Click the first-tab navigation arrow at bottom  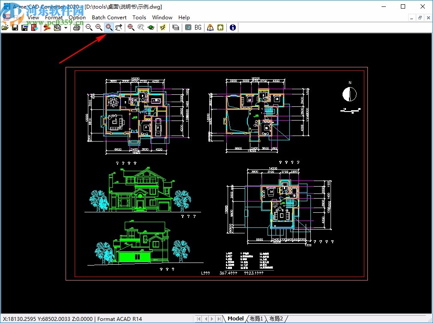point(198,319)
